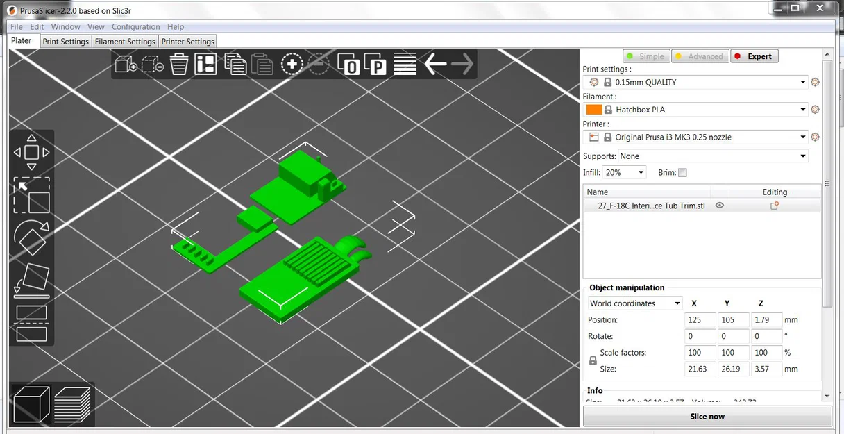Select the Rotate gizmo tool

click(x=32, y=238)
